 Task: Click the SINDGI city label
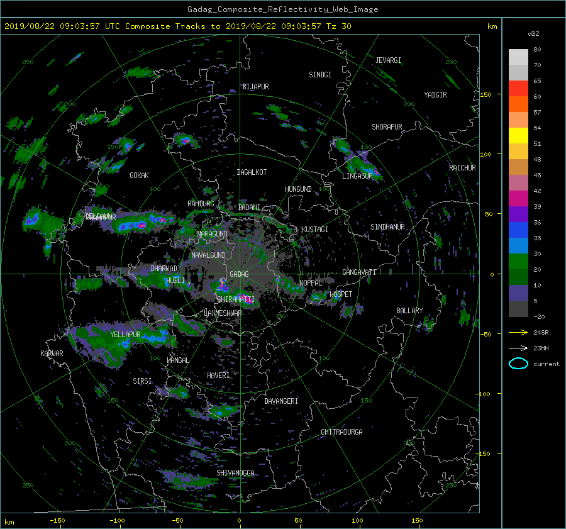(x=320, y=75)
